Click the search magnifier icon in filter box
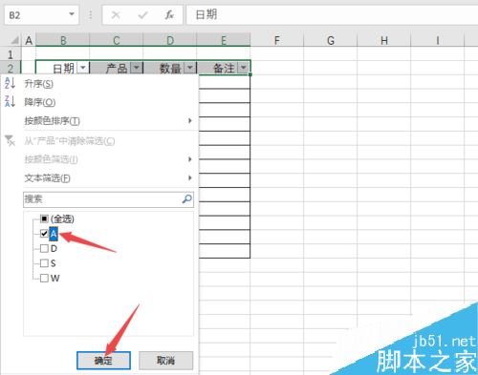 click(x=187, y=199)
